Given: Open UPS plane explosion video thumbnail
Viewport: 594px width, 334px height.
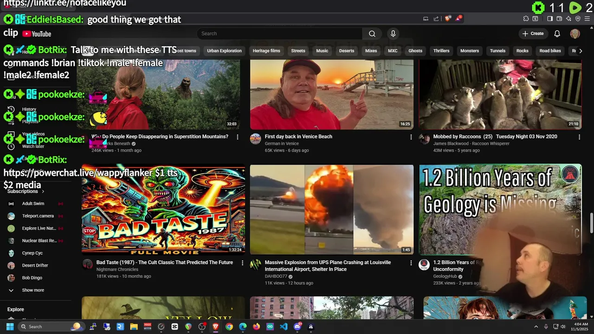Looking at the screenshot, I should [332, 209].
